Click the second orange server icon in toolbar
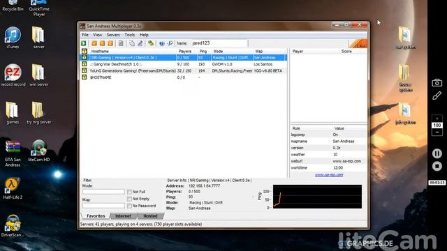447x251 pixels. coord(102,43)
